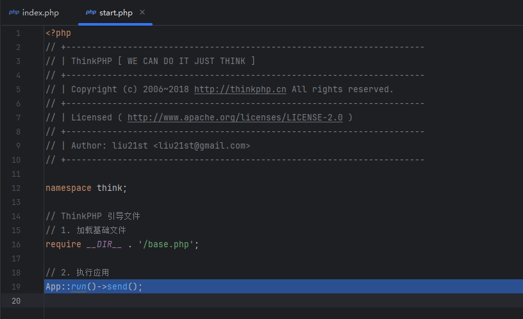Click line number 20 in gutter
The image size is (523, 319).
point(16,300)
